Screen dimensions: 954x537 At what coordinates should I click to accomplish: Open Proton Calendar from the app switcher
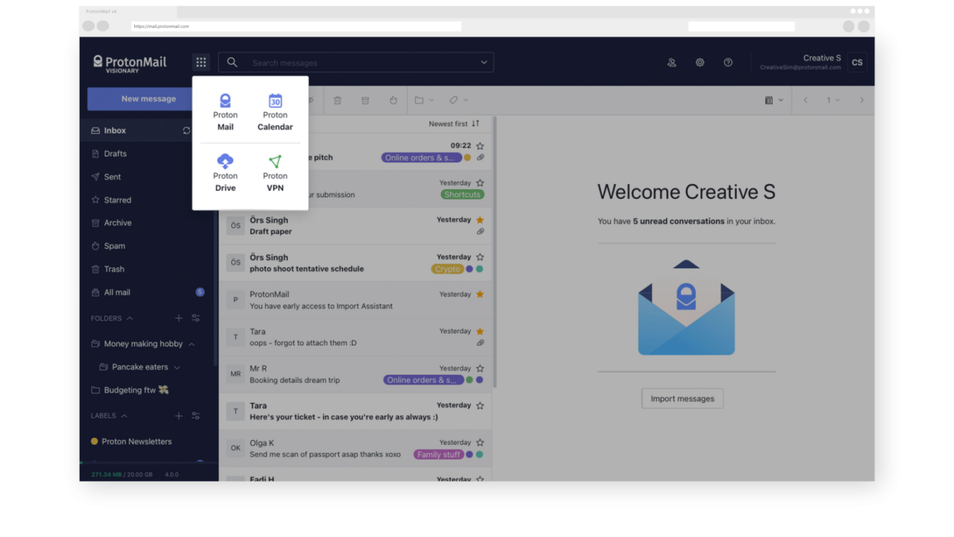point(275,112)
